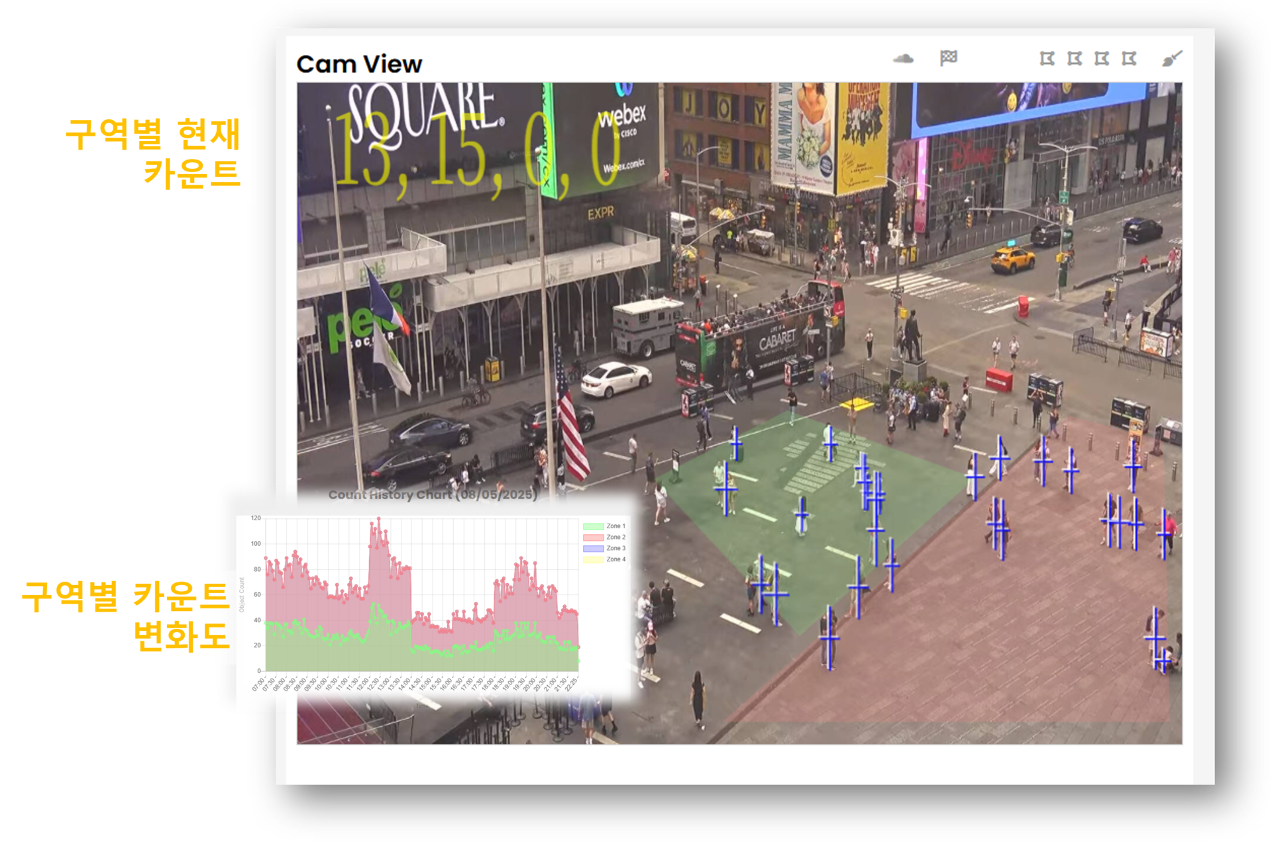
Task: Click the cloud icon in the Cam View header
Action: click(903, 59)
